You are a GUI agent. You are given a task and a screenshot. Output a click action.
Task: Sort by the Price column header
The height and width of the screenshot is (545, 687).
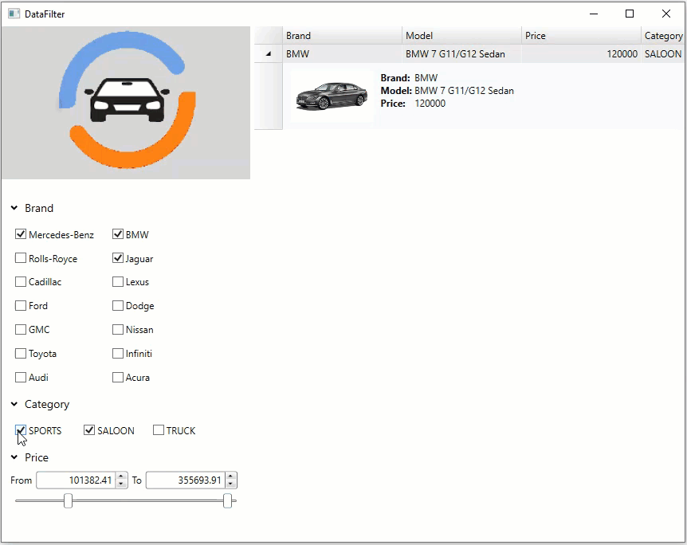click(x=581, y=35)
